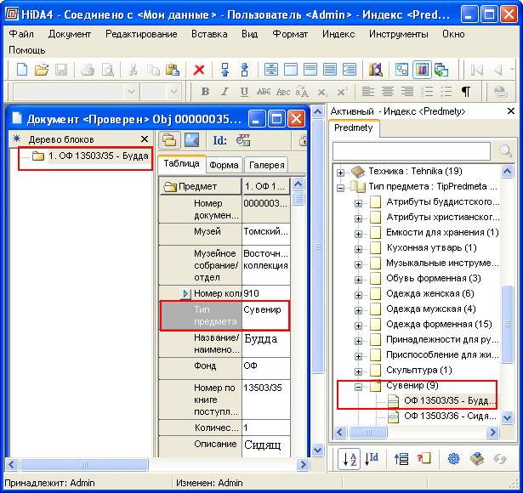This screenshot has width=523, height=493.
Task: Open the search binoculars icon in the toolbar
Action: (375, 70)
